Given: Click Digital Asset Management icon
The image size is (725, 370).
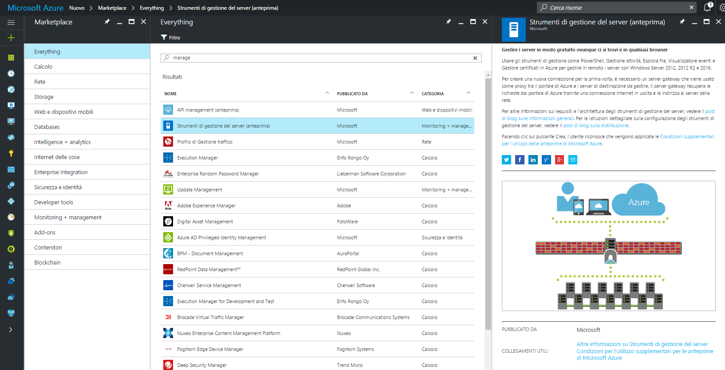Looking at the screenshot, I should click(x=168, y=222).
